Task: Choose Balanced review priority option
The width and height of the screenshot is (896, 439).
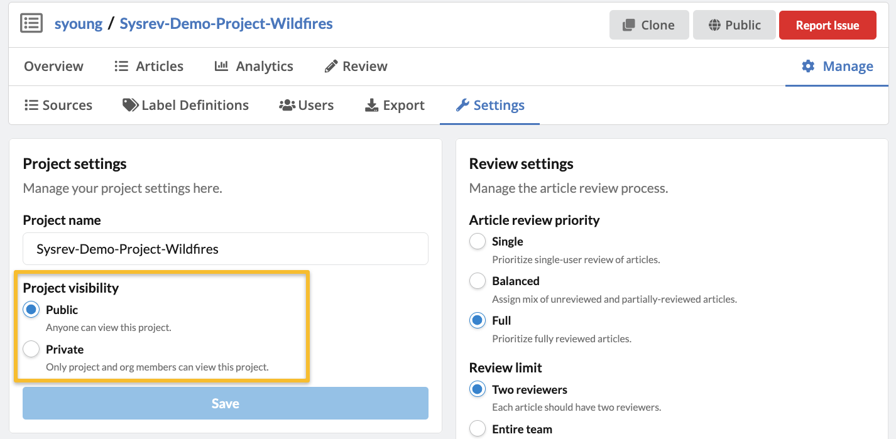Action: coord(478,281)
